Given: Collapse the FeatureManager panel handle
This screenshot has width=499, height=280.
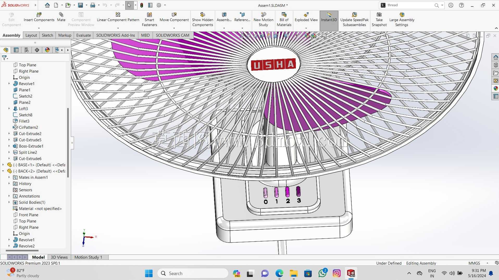Looking at the screenshot, I should (72, 143).
